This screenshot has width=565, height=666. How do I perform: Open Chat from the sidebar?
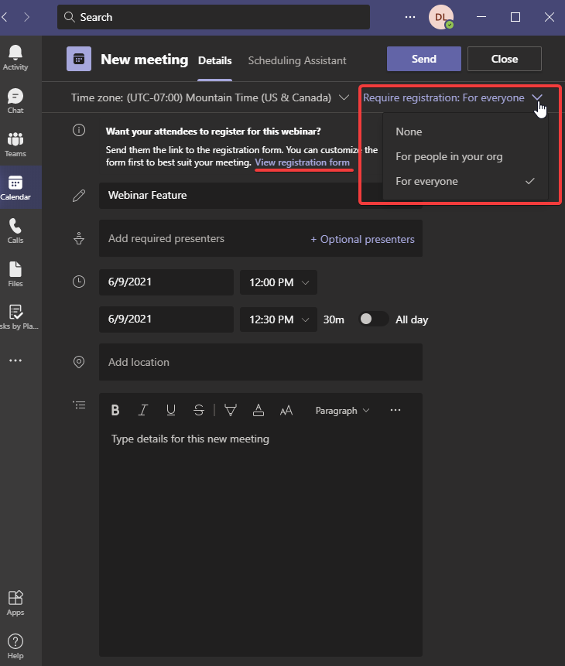coord(15,101)
